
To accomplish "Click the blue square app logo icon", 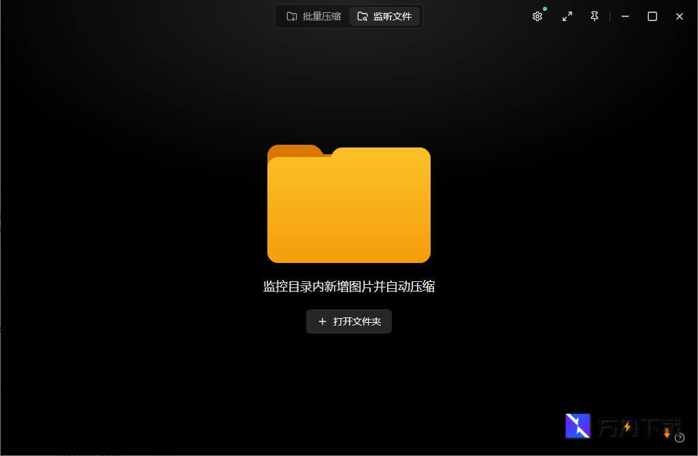I will pos(578,426).
